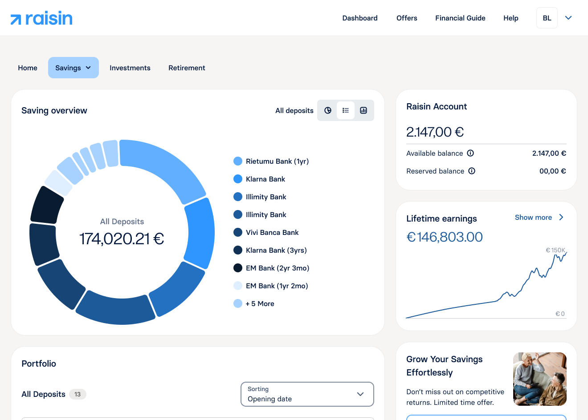Switch to the Retirement tab
Screen dimensions: 588x420
coord(187,68)
